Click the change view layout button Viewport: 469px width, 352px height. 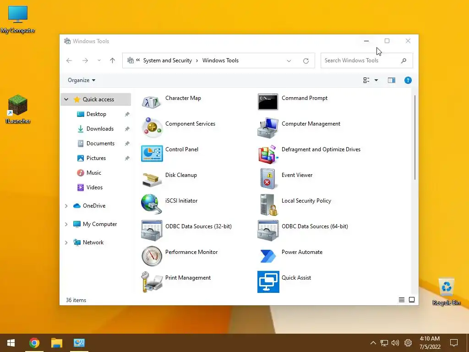[x=366, y=80]
